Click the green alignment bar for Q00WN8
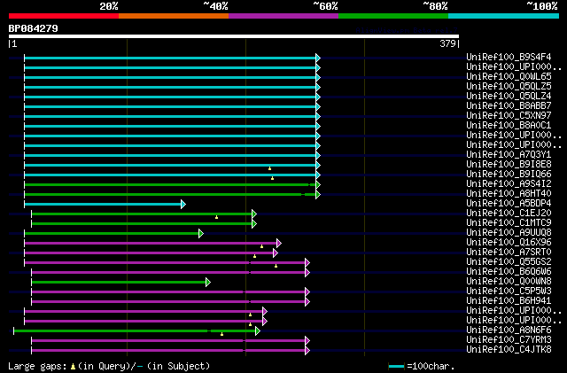This screenshot has width=567, height=373. tap(119, 283)
